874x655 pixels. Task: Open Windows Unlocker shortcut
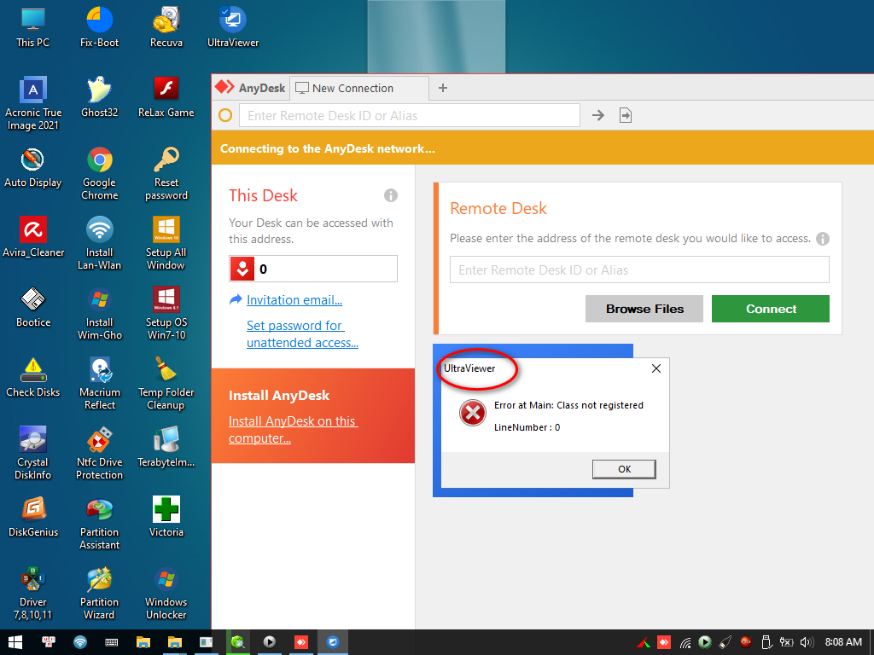pyautogui.click(x=166, y=594)
